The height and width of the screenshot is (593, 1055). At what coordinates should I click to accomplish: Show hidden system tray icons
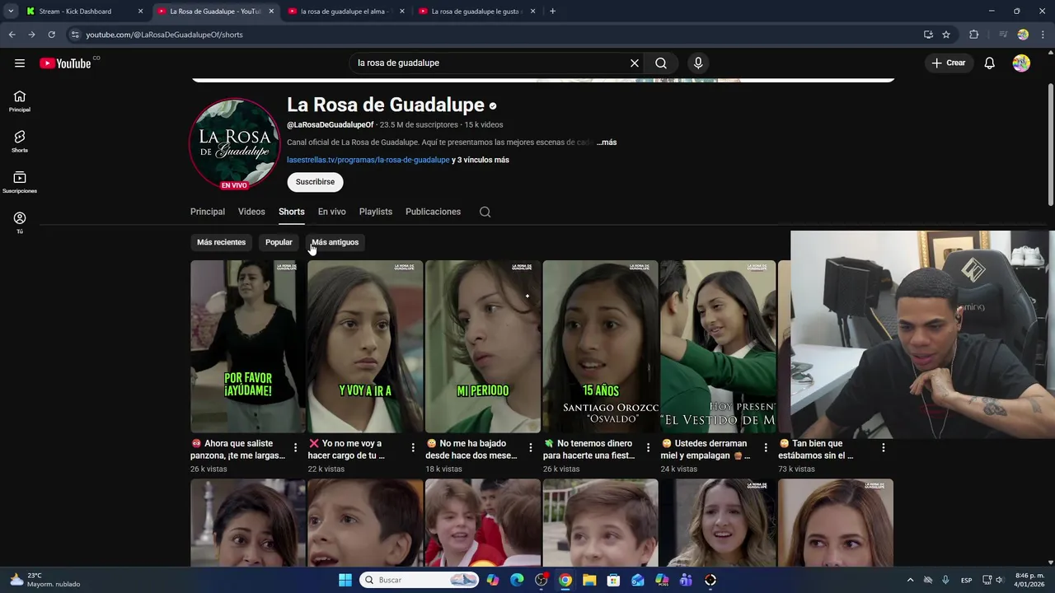(x=910, y=580)
